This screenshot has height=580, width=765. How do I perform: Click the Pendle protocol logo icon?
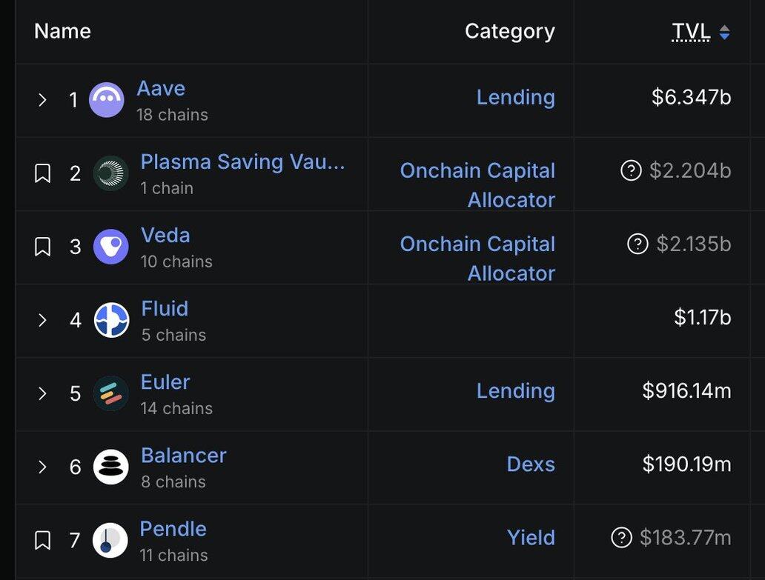pyautogui.click(x=110, y=540)
